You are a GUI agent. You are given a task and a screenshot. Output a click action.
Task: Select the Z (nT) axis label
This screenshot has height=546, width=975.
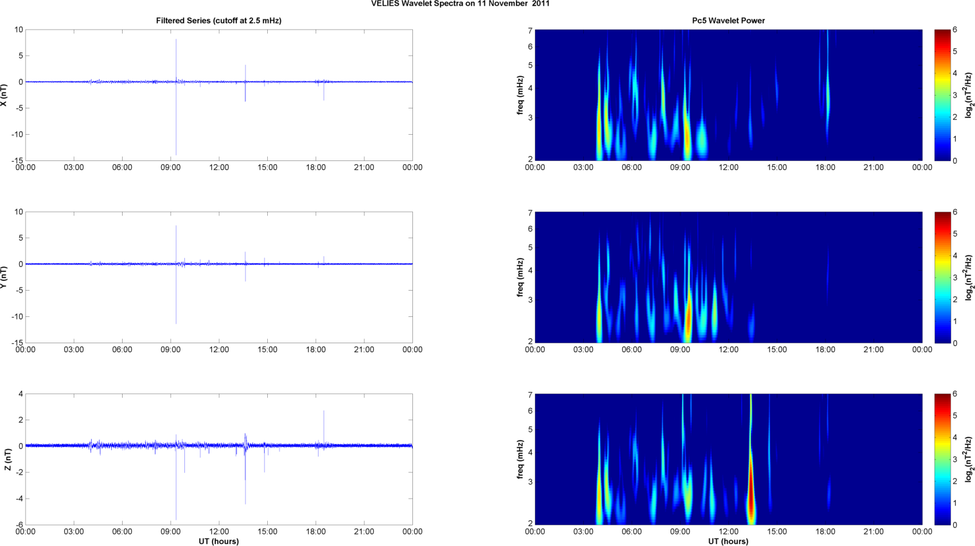7,459
